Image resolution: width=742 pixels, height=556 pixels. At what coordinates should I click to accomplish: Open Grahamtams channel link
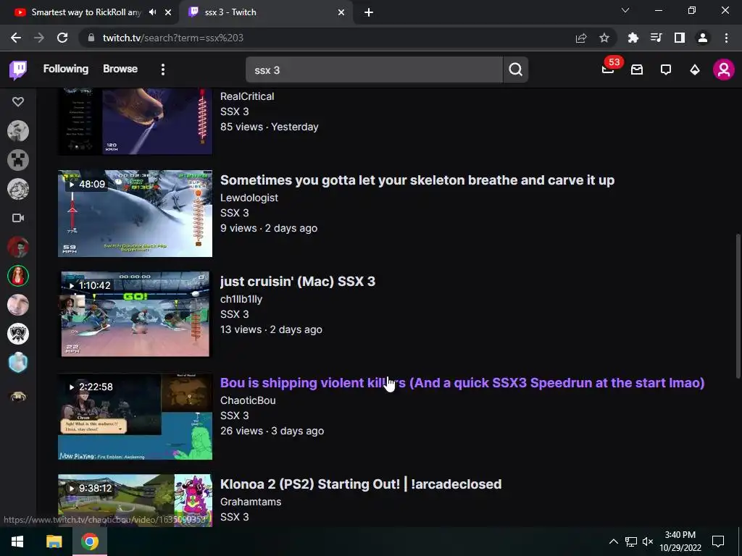[250, 502]
